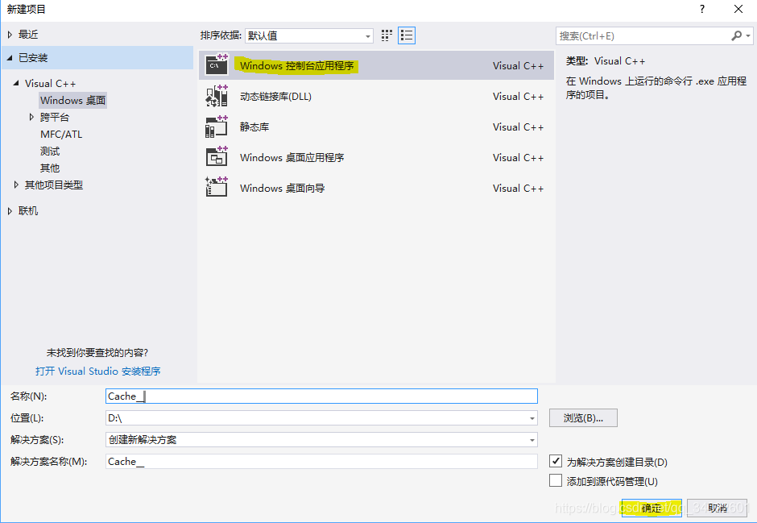Image resolution: width=757 pixels, height=523 pixels.
Task: Click the Windows desktop application (桌面应用程序) icon
Action: 217,157
